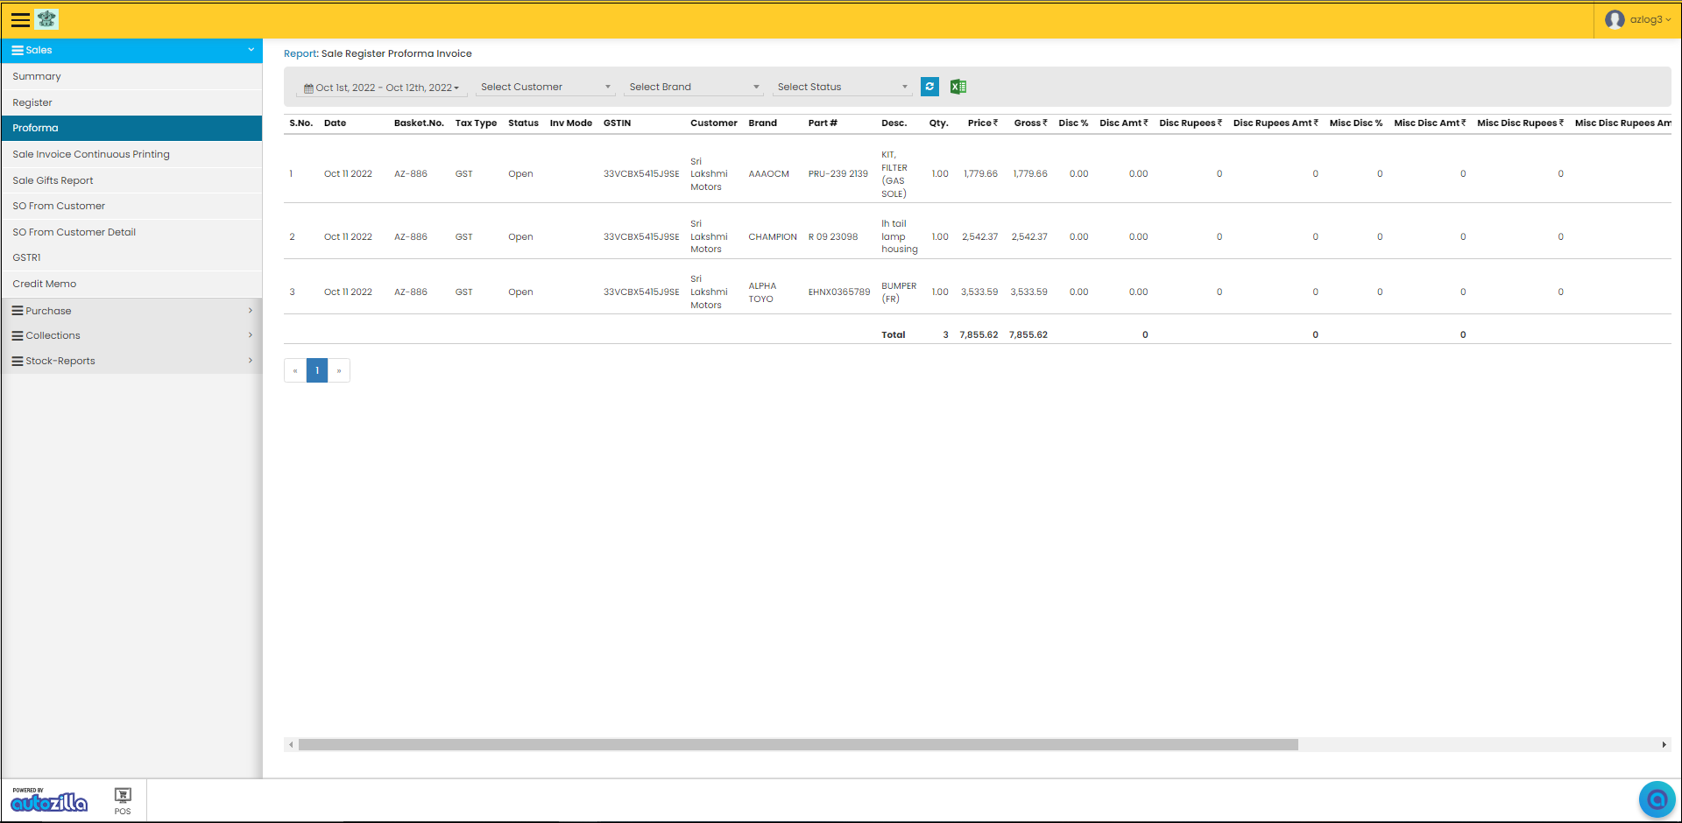Viewport: 1682px width, 823px height.
Task: Open Sale Invoice Continuous Printing
Action: pos(131,154)
